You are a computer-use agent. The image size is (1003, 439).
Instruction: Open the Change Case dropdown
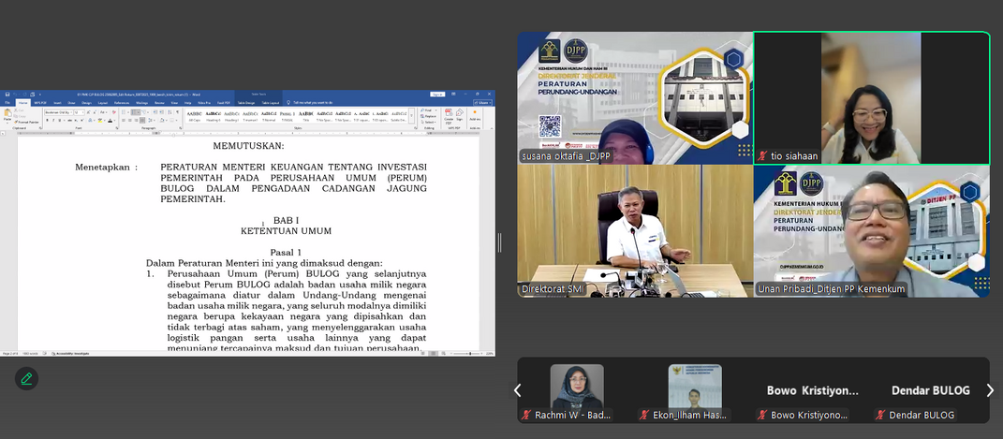(x=104, y=112)
